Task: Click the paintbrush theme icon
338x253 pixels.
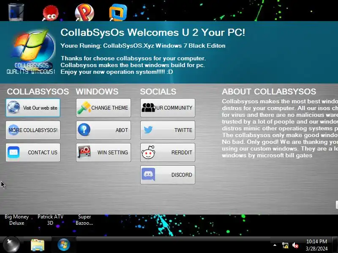Action: (x=84, y=108)
